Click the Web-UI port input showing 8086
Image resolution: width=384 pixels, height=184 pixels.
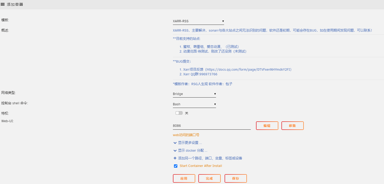click(212, 126)
